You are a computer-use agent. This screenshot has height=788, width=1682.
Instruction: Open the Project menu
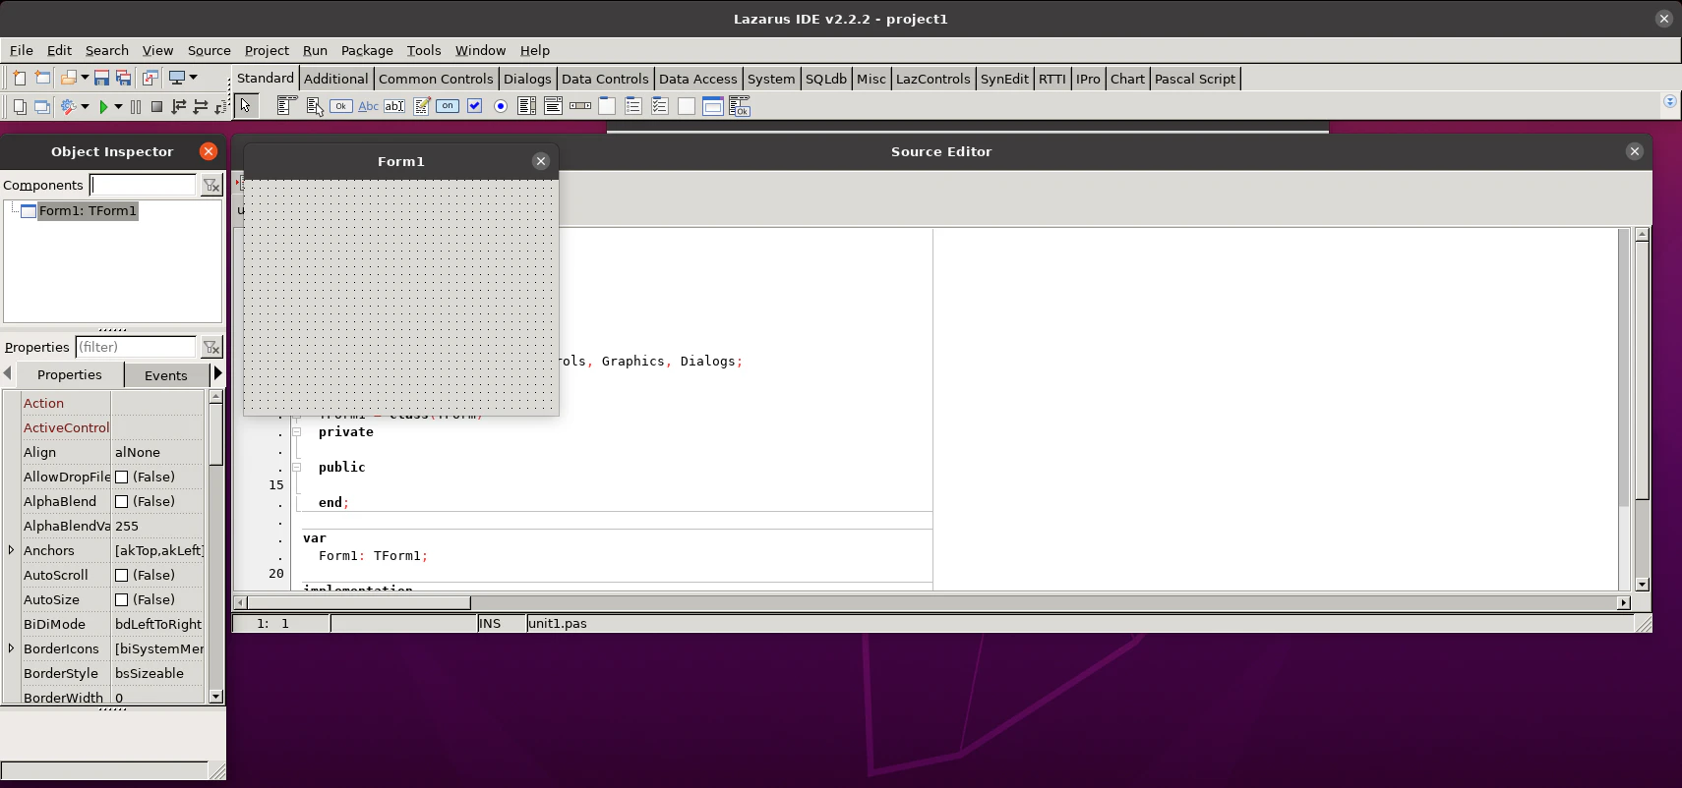[x=267, y=50]
